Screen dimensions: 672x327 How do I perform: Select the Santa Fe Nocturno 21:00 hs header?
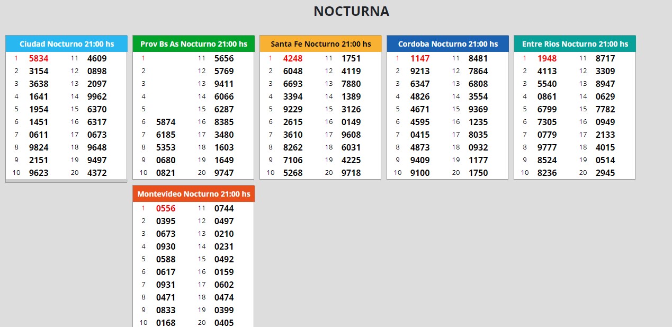[x=320, y=44]
